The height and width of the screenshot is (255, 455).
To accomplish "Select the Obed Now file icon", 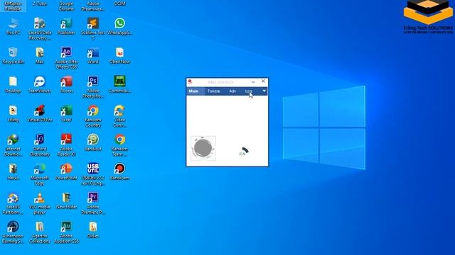I will [x=119, y=56].
